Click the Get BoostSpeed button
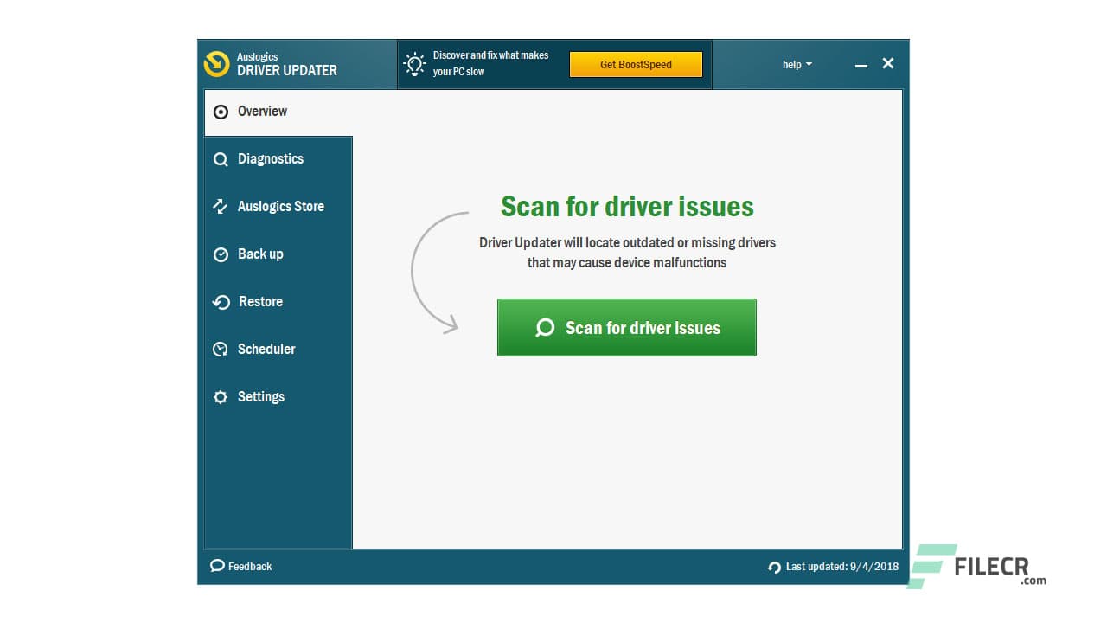1107x623 pixels. click(x=636, y=64)
